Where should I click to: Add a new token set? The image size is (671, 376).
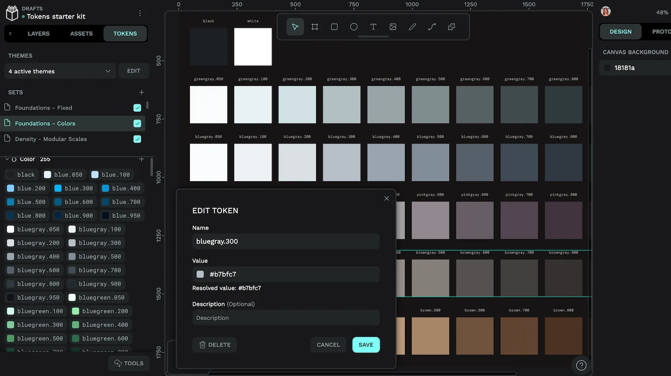tap(141, 92)
